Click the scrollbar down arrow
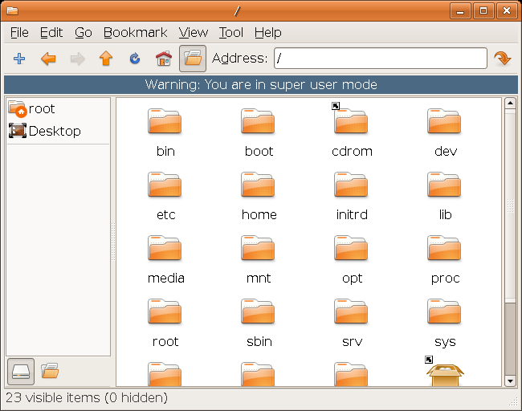The width and height of the screenshot is (522, 411). [x=510, y=380]
